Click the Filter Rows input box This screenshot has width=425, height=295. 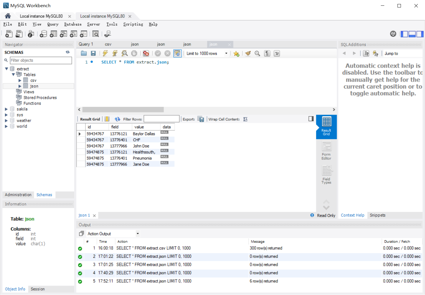tap(161, 119)
